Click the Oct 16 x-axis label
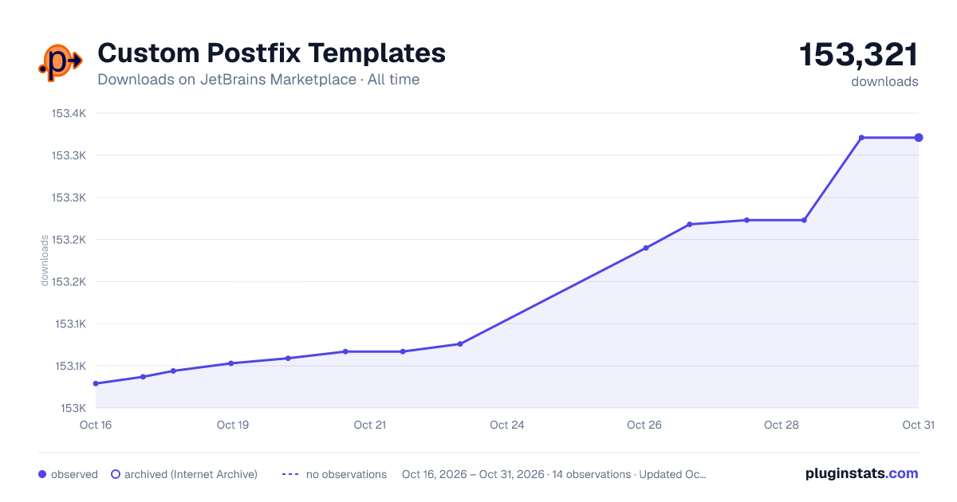 pos(96,425)
